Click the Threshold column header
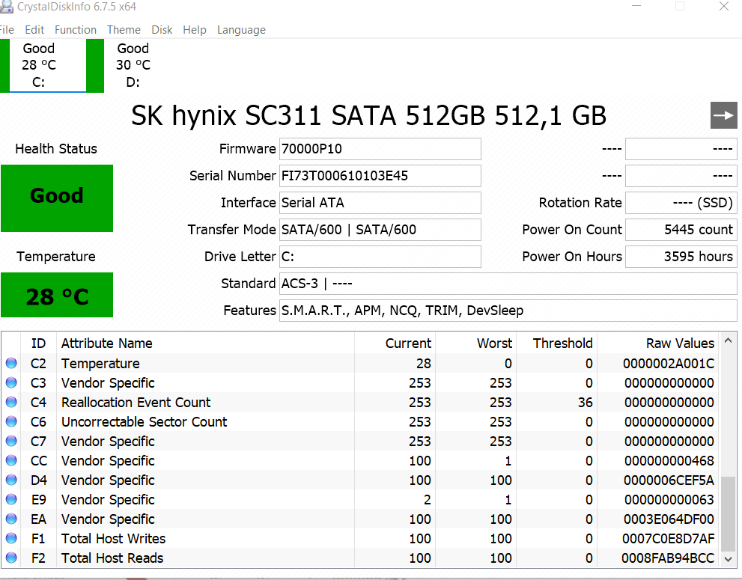Image resolution: width=742 pixels, height=580 pixels. pos(556,343)
